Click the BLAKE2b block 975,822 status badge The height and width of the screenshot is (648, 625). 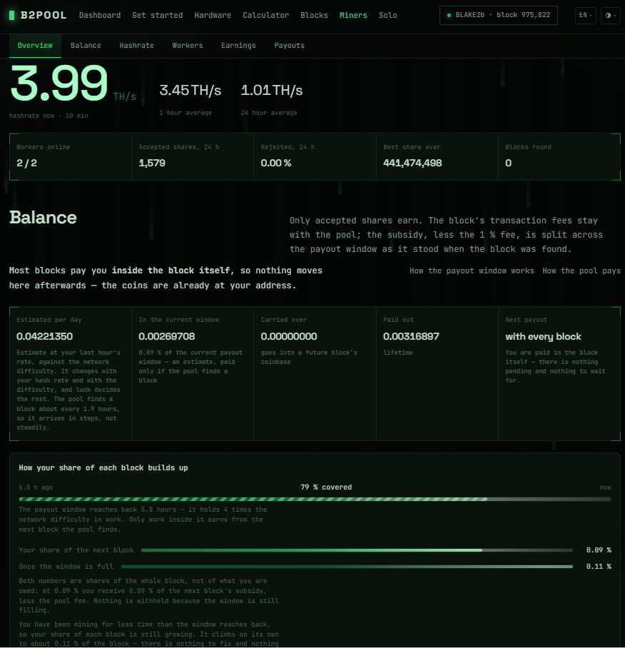[x=499, y=15]
